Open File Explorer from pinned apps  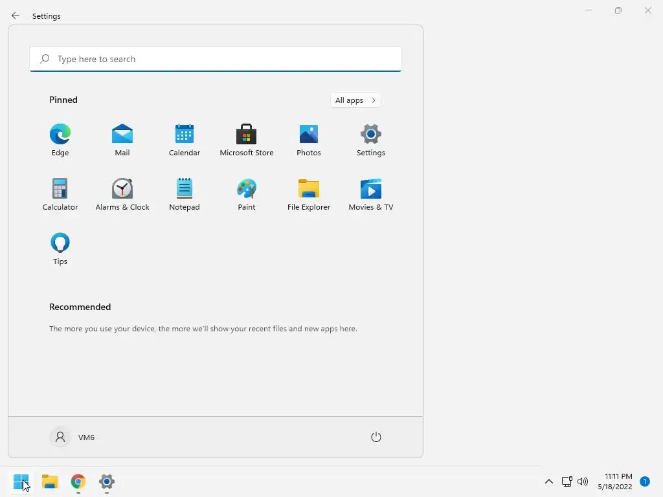[x=309, y=194]
